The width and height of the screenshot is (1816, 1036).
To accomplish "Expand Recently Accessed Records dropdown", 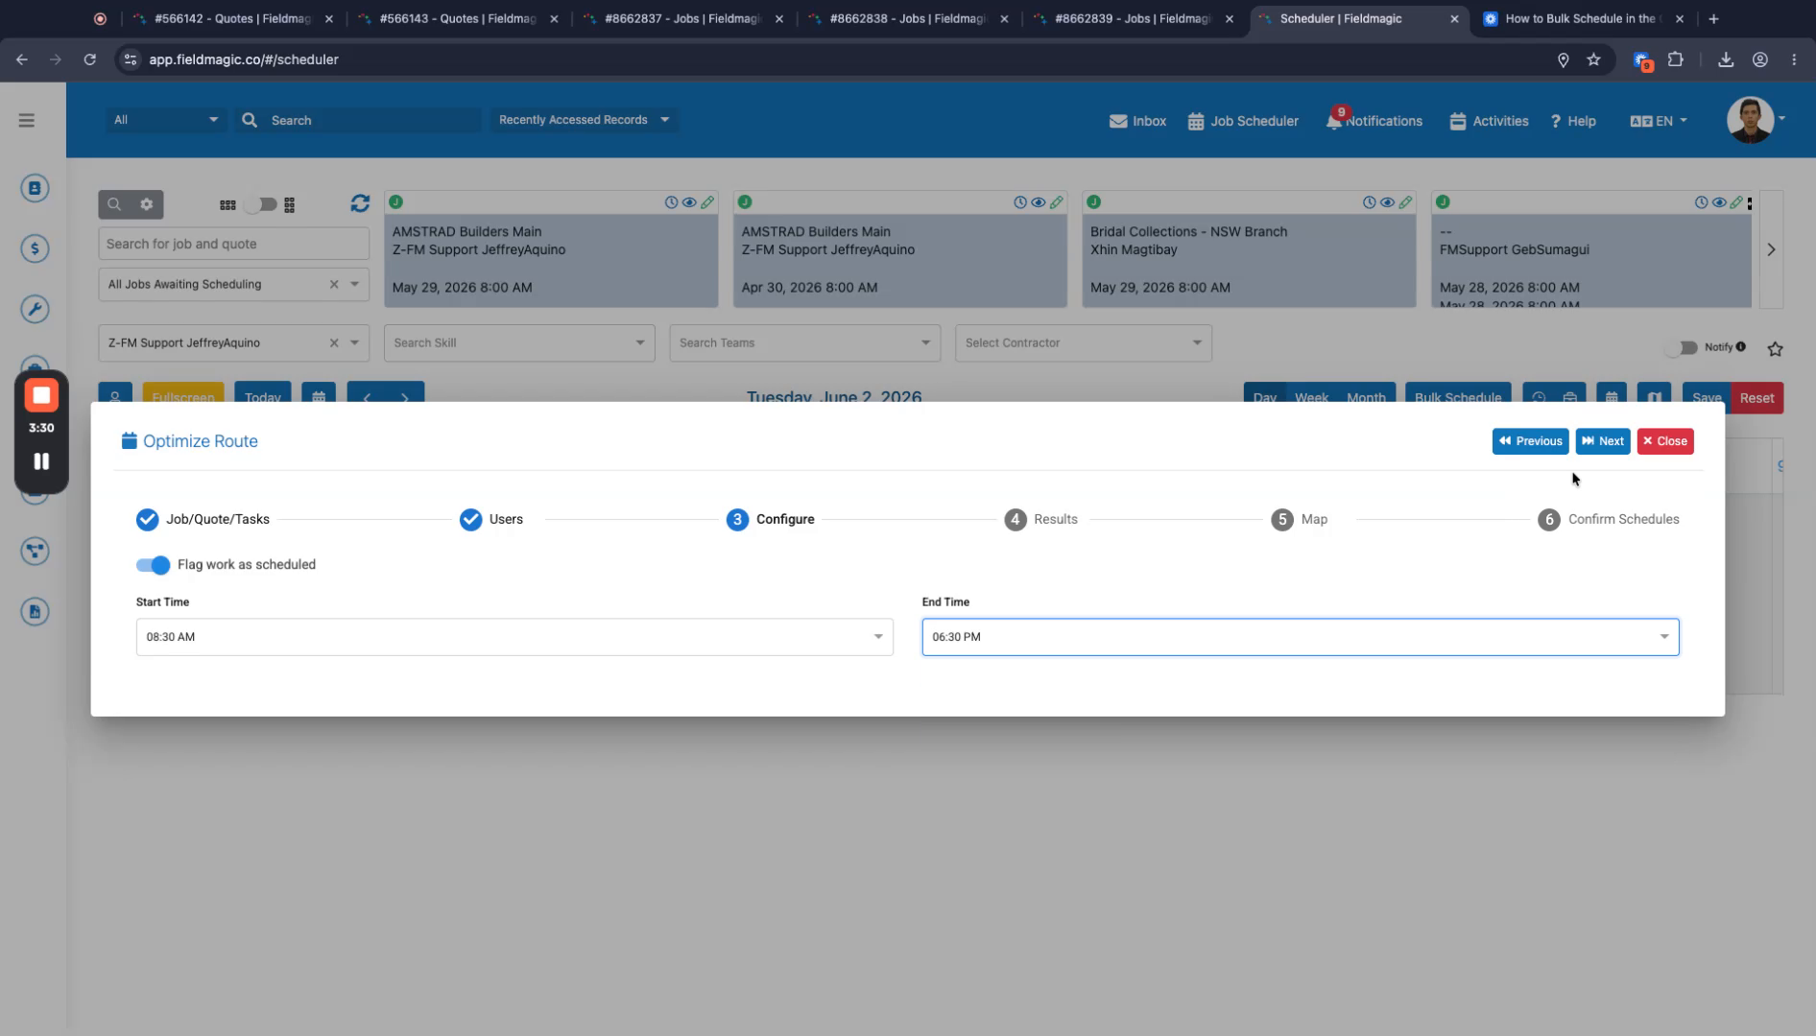I will [584, 120].
